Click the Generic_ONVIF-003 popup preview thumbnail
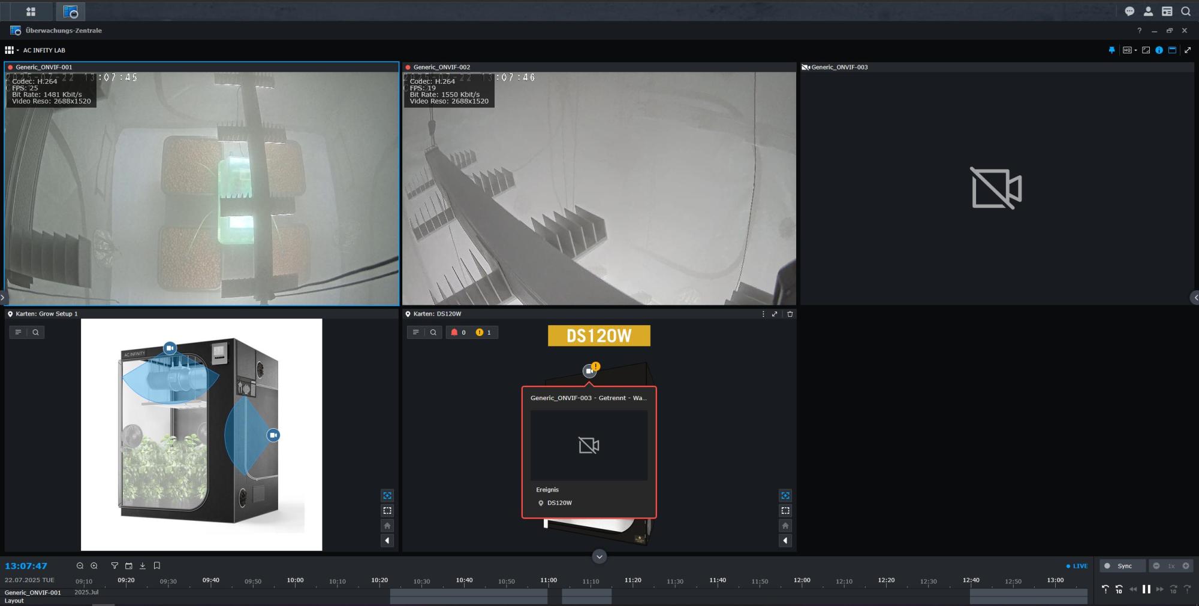This screenshot has width=1199, height=606. pyautogui.click(x=589, y=445)
